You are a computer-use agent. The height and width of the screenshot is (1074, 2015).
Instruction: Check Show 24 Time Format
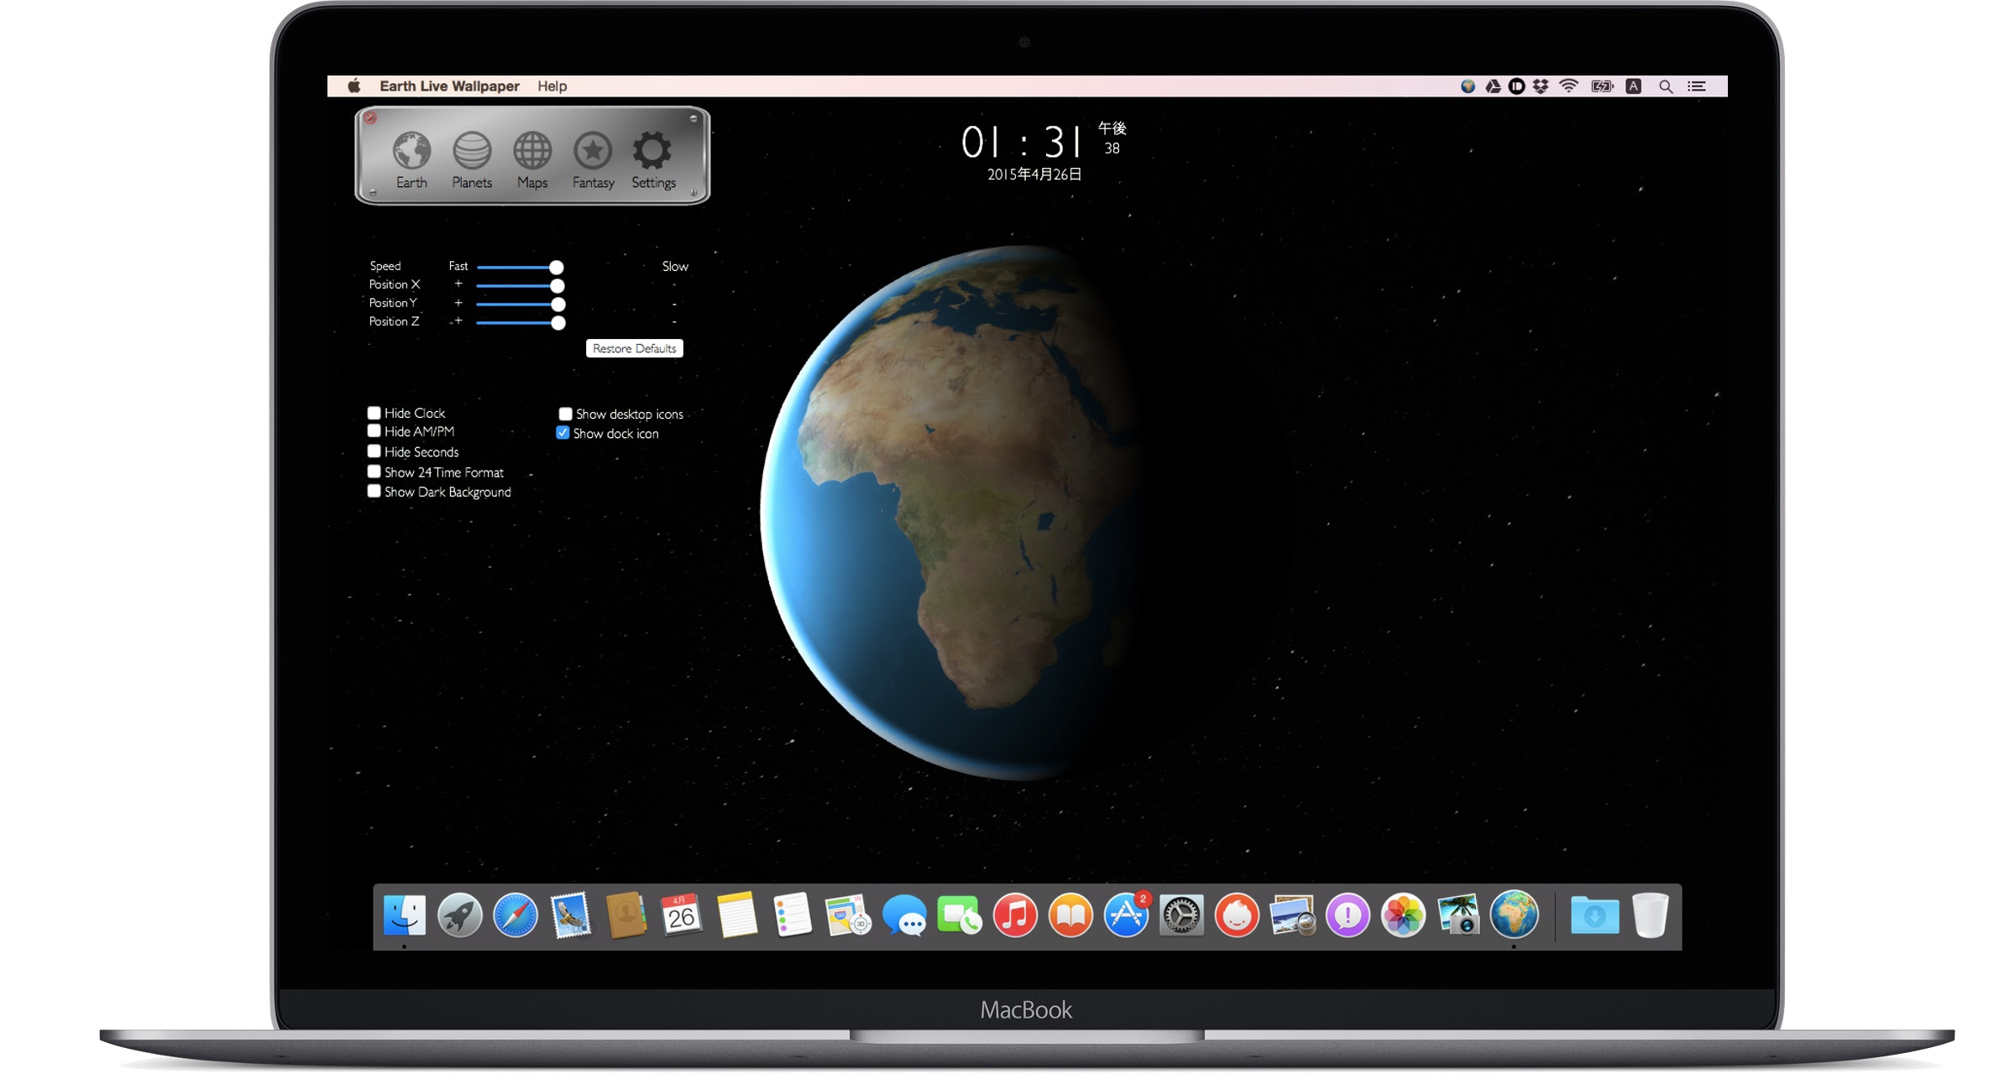click(x=374, y=471)
